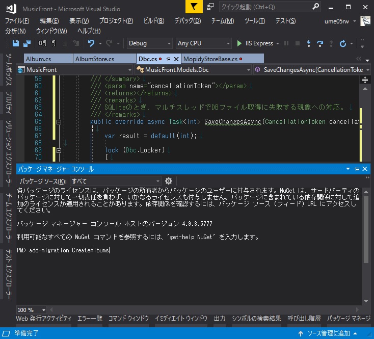Click the Undo arrow icon
The width and height of the screenshot is (374, 339).
tap(91, 43)
